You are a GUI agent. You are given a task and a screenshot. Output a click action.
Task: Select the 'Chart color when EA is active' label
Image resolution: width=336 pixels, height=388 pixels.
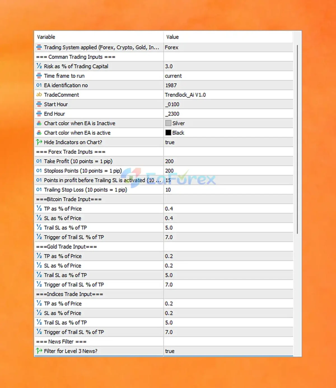(77, 133)
